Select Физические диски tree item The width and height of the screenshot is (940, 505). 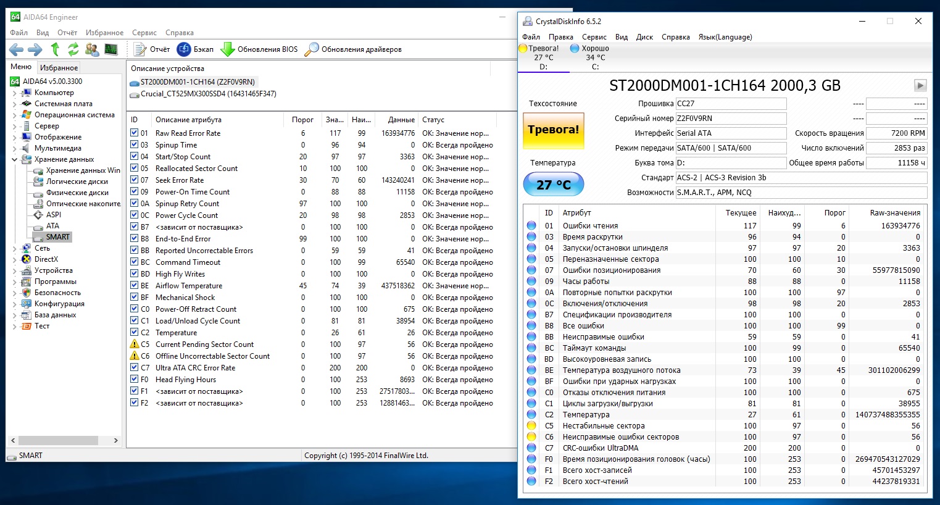click(77, 193)
